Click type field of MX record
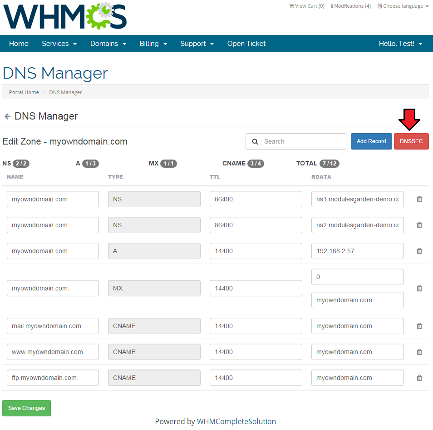This screenshot has width=433, height=430. click(x=154, y=288)
